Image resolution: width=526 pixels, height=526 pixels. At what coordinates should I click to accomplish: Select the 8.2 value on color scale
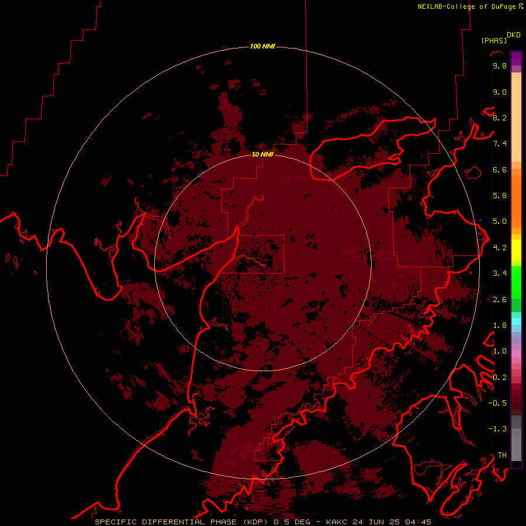pyautogui.click(x=500, y=117)
